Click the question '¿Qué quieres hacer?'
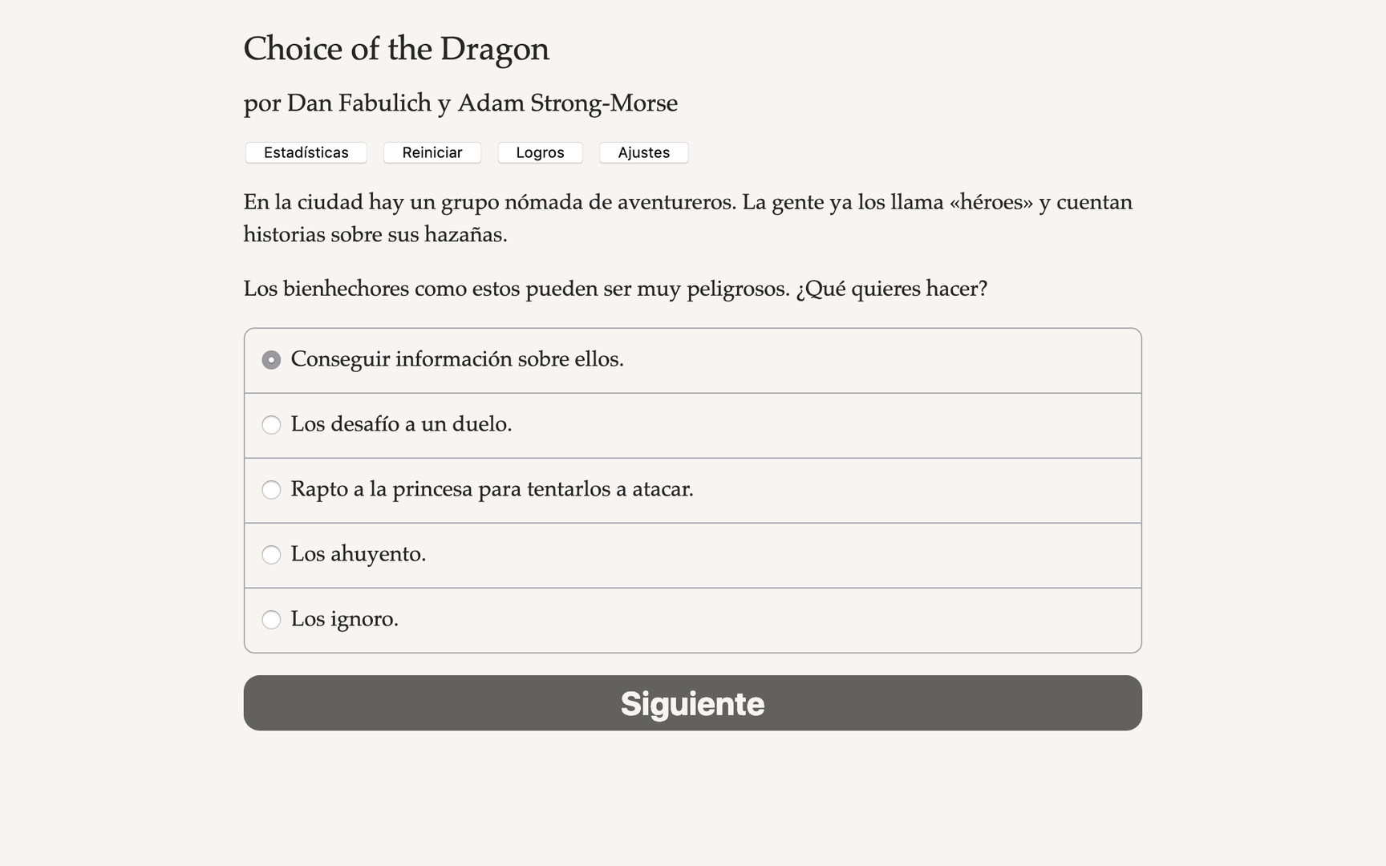1386x866 pixels. click(x=891, y=289)
